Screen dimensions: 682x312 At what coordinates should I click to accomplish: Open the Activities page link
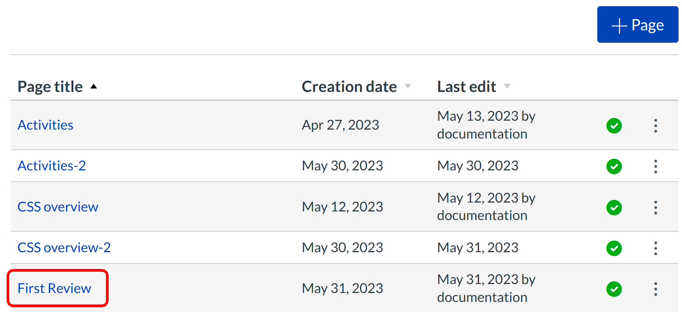[x=45, y=125]
